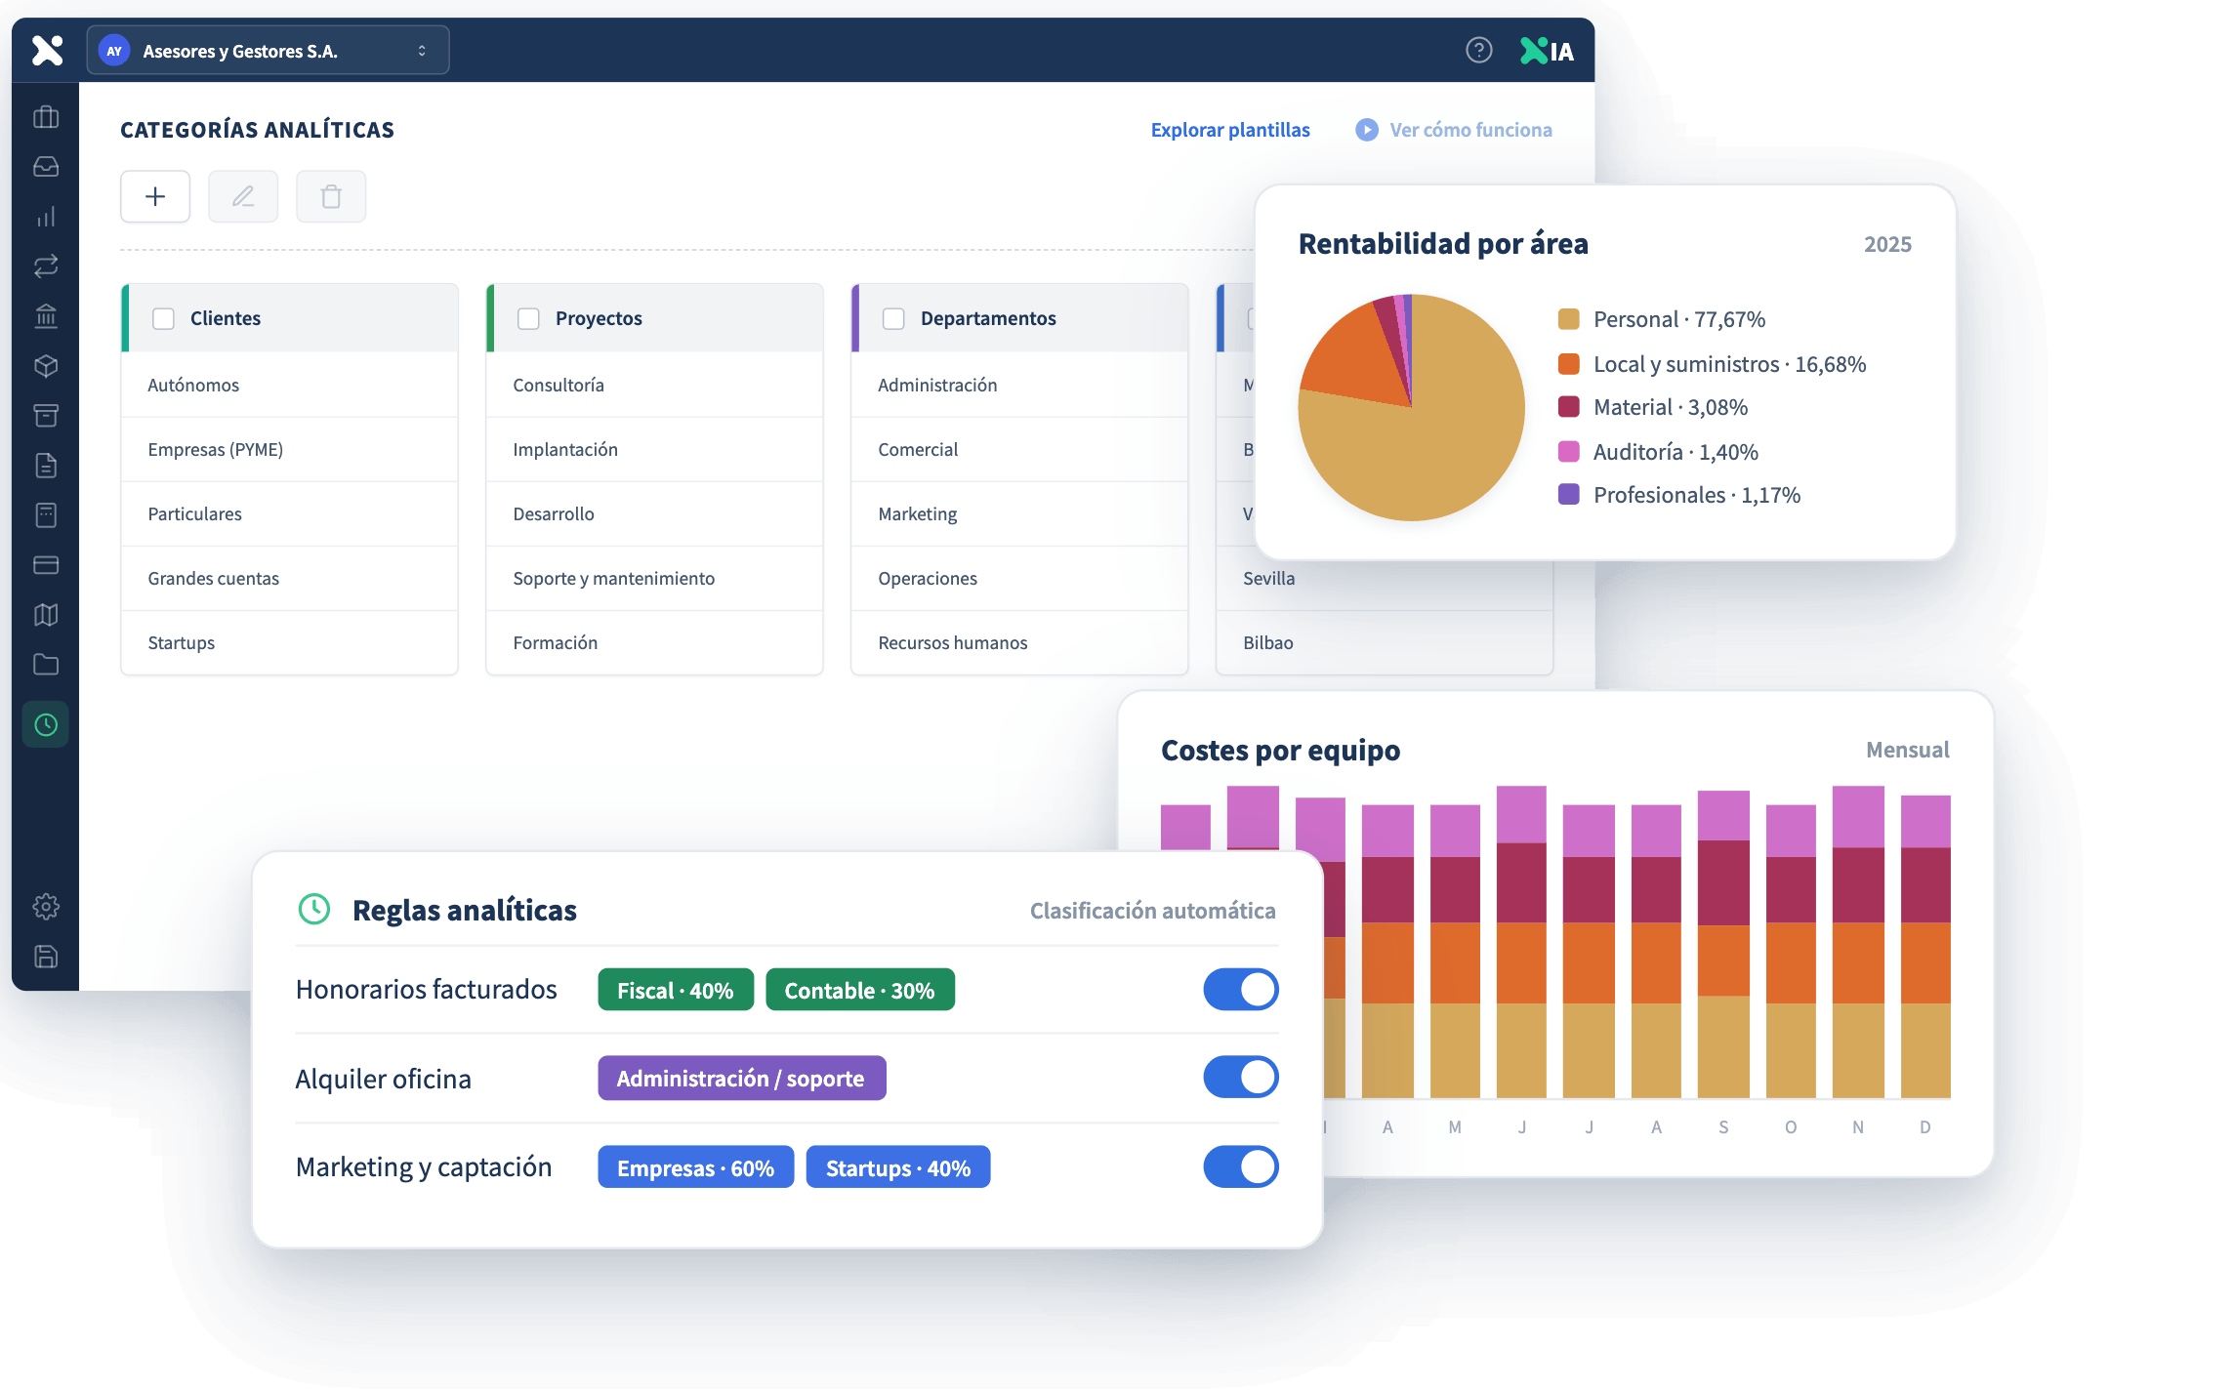The height and width of the screenshot is (1390, 2234).
Task: Open the IA assistant logo
Action: coord(1547,51)
